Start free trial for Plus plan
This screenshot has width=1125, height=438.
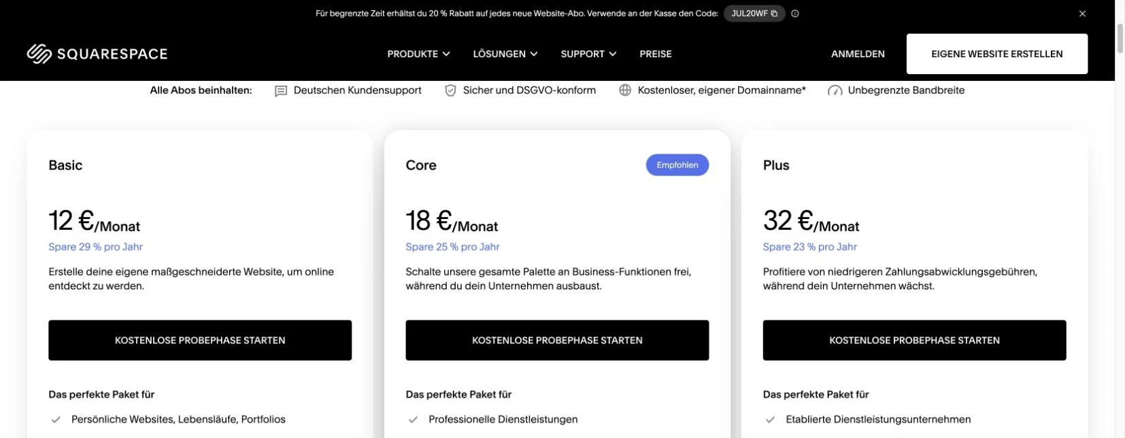[914, 340]
